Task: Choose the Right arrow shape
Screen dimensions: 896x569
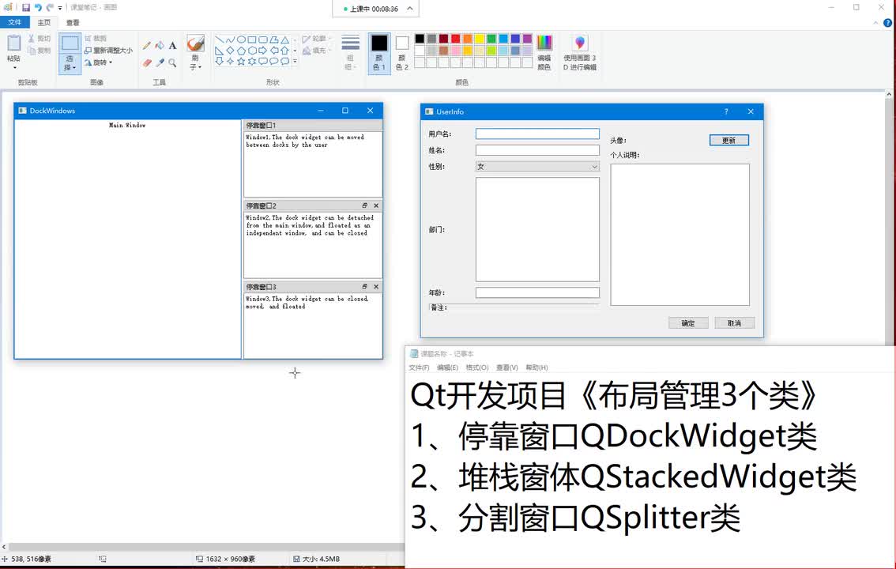Action: point(263,51)
